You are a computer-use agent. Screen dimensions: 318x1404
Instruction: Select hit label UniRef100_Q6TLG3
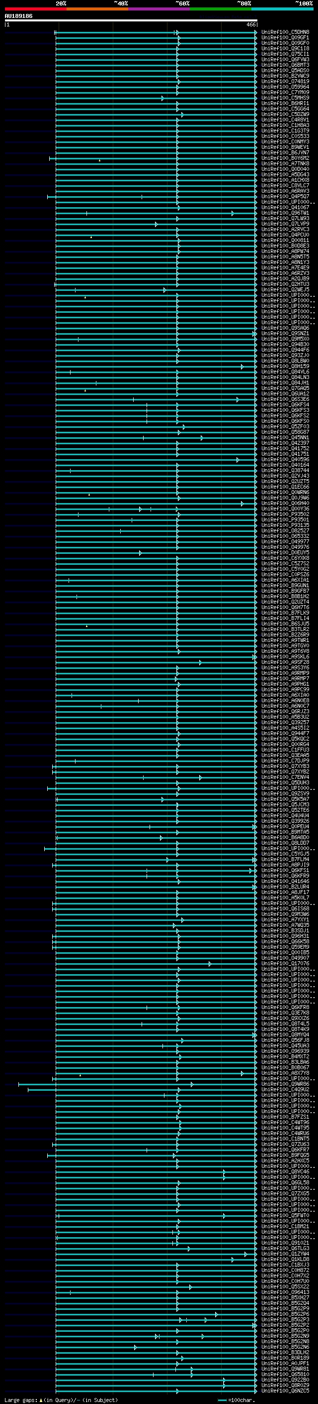click(x=285, y=1249)
